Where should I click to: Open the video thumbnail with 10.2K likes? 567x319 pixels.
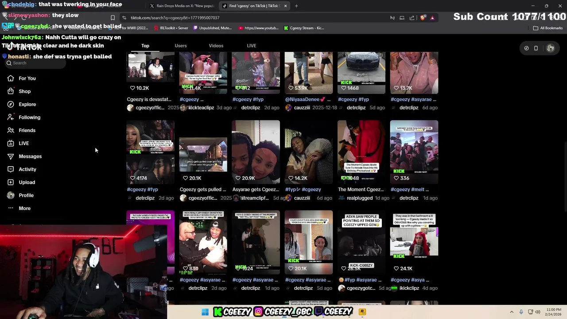(x=151, y=73)
